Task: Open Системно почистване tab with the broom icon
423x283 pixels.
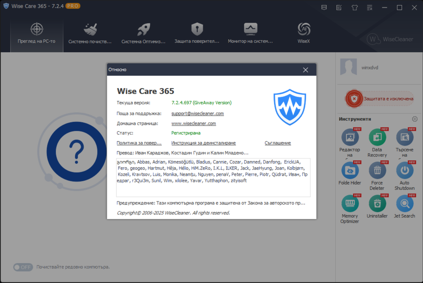Action: click(x=90, y=34)
